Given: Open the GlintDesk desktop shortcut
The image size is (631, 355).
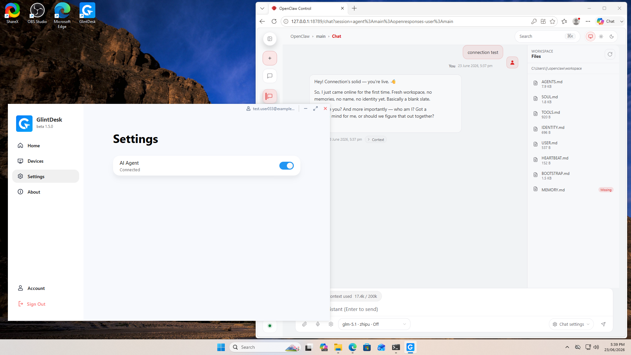Looking at the screenshot, I should [87, 13].
